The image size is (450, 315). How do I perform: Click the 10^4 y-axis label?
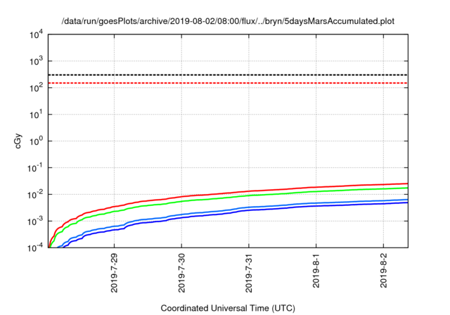[x=37, y=35]
